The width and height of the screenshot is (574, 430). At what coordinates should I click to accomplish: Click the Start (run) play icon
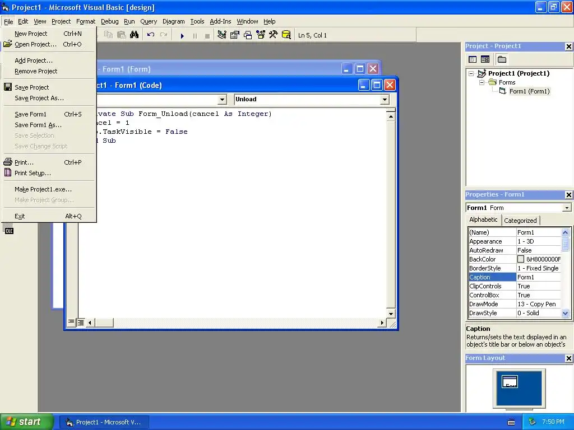coord(182,35)
